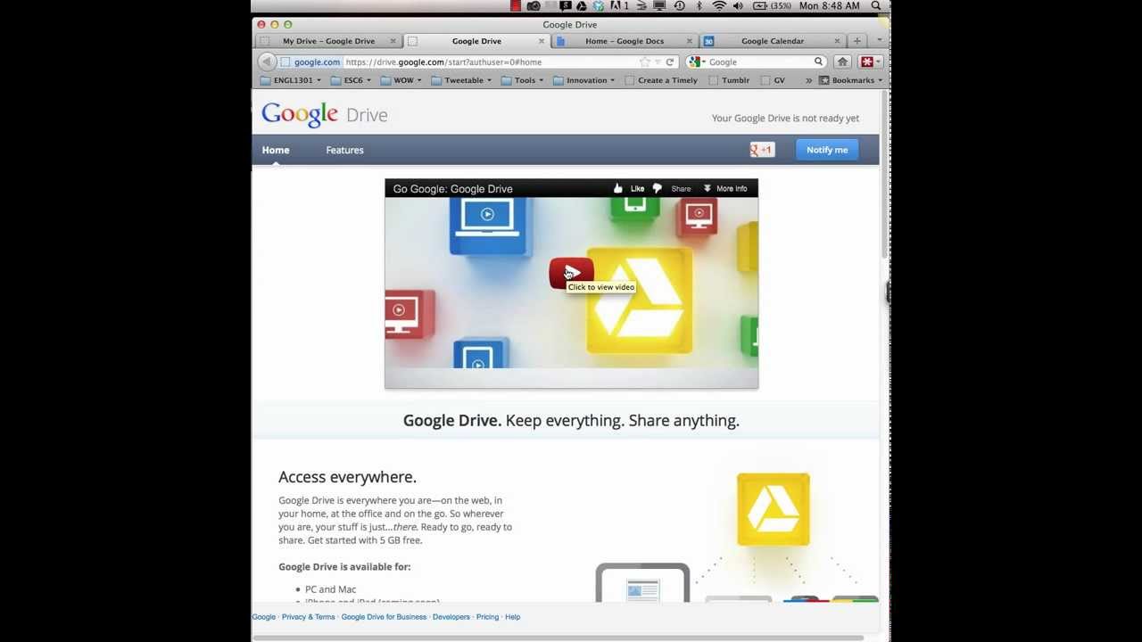
Task: Click the google.com site identity button
Action: click(310, 62)
